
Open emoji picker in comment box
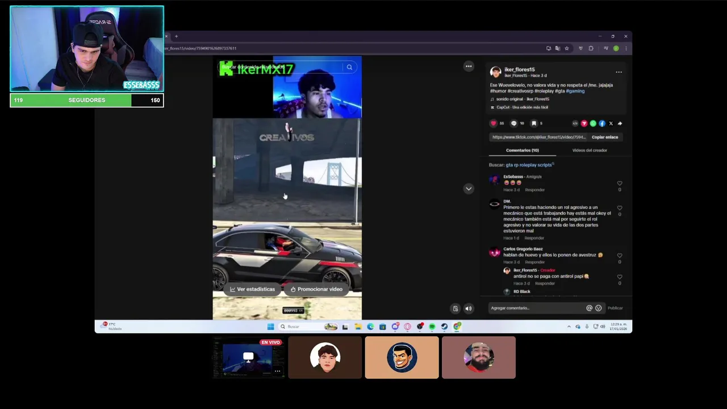[598, 308]
